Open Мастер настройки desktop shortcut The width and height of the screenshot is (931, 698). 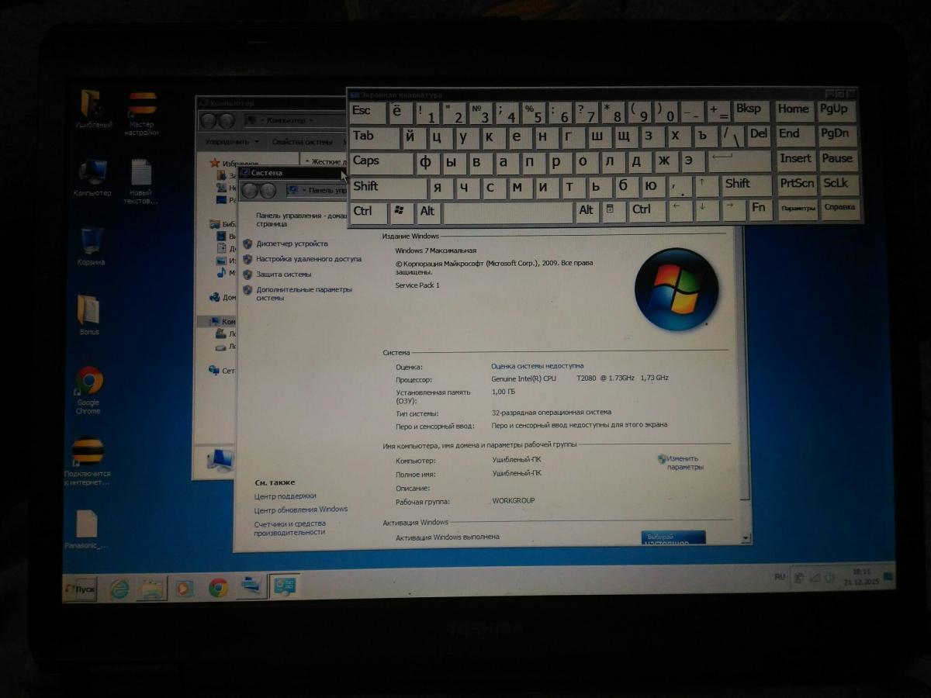tap(142, 114)
